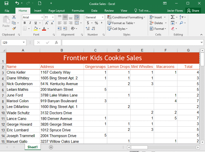Switch to the Page Layout tab
Screen dimensions: 205x152
click(56, 11)
